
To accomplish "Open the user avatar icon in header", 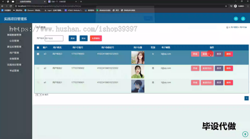I will pyautogui.click(x=243, y=19).
